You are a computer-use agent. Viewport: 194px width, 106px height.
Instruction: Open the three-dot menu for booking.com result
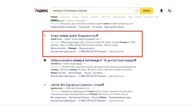(x=87, y=20)
